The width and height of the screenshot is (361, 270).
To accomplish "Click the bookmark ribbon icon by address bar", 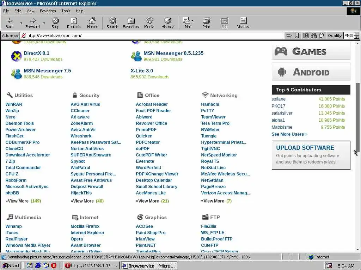I will click(x=297, y=36).
